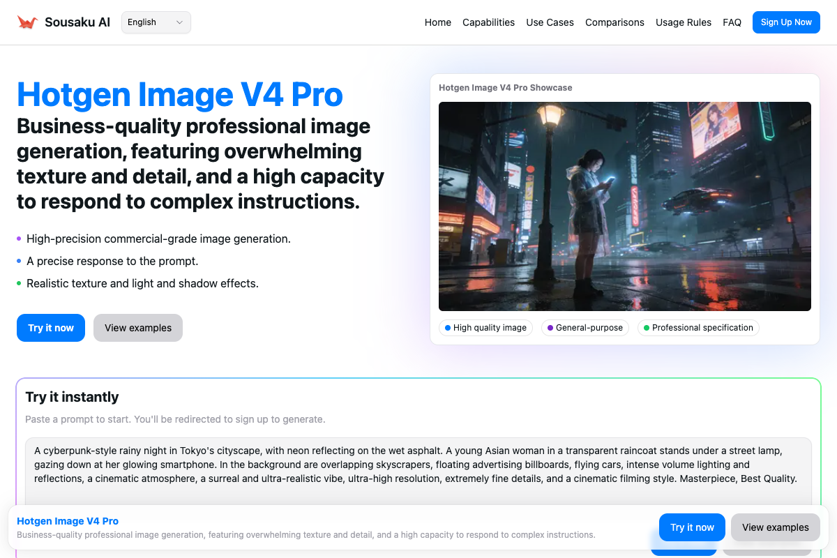The height and width of the screenshot is (558, 837).
Task: Click the hero Try it now button
Action: click(x=51, y=328)
